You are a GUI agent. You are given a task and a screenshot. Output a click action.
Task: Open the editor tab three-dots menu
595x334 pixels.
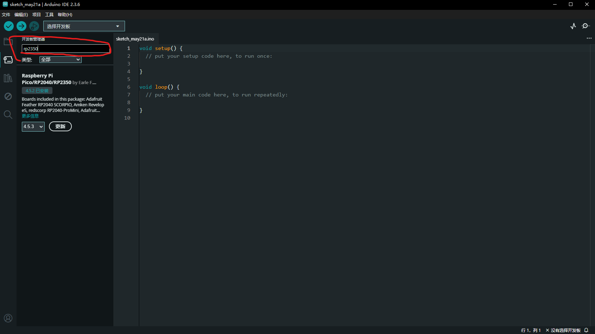[589, 38]
